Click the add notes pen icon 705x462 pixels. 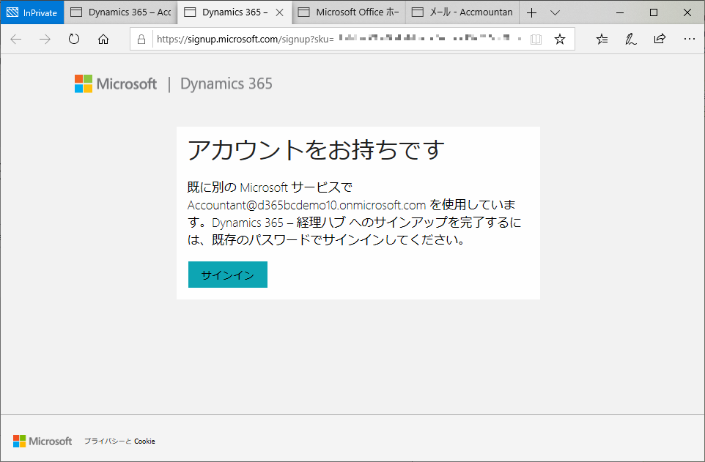click(631, 40)
